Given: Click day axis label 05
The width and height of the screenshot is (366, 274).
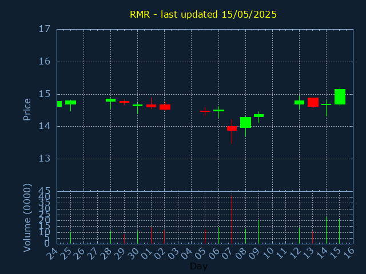Looking at the screenshot, I should tap(200, 253).
